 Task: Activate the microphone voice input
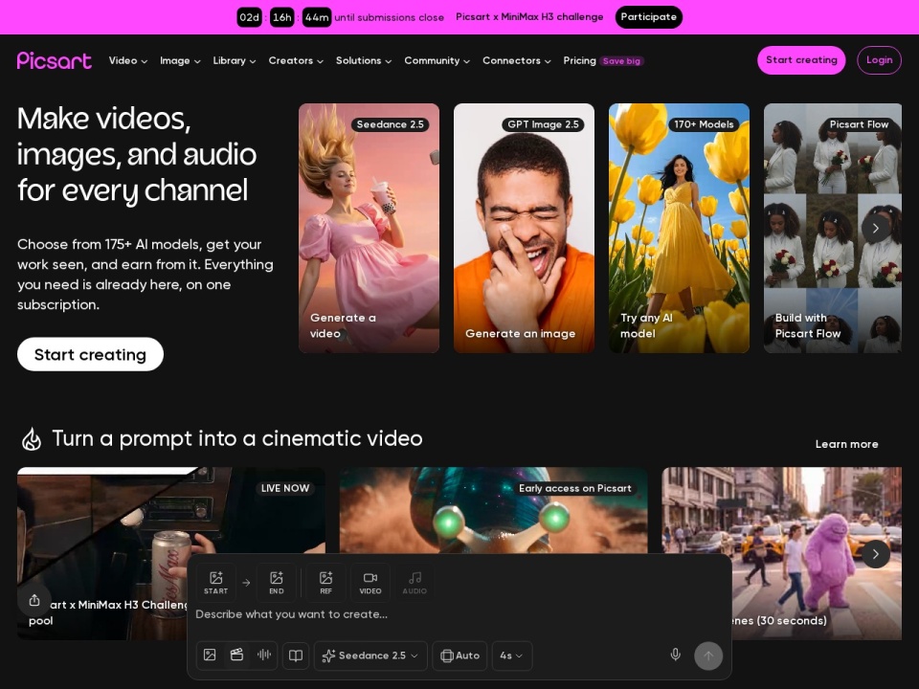click(675, 655)
